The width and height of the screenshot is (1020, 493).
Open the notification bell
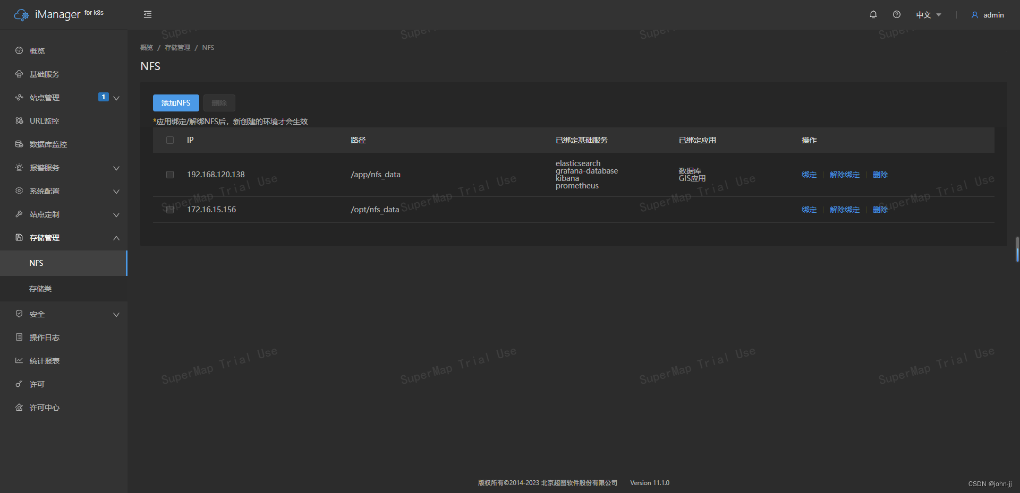tap(873, 14)
